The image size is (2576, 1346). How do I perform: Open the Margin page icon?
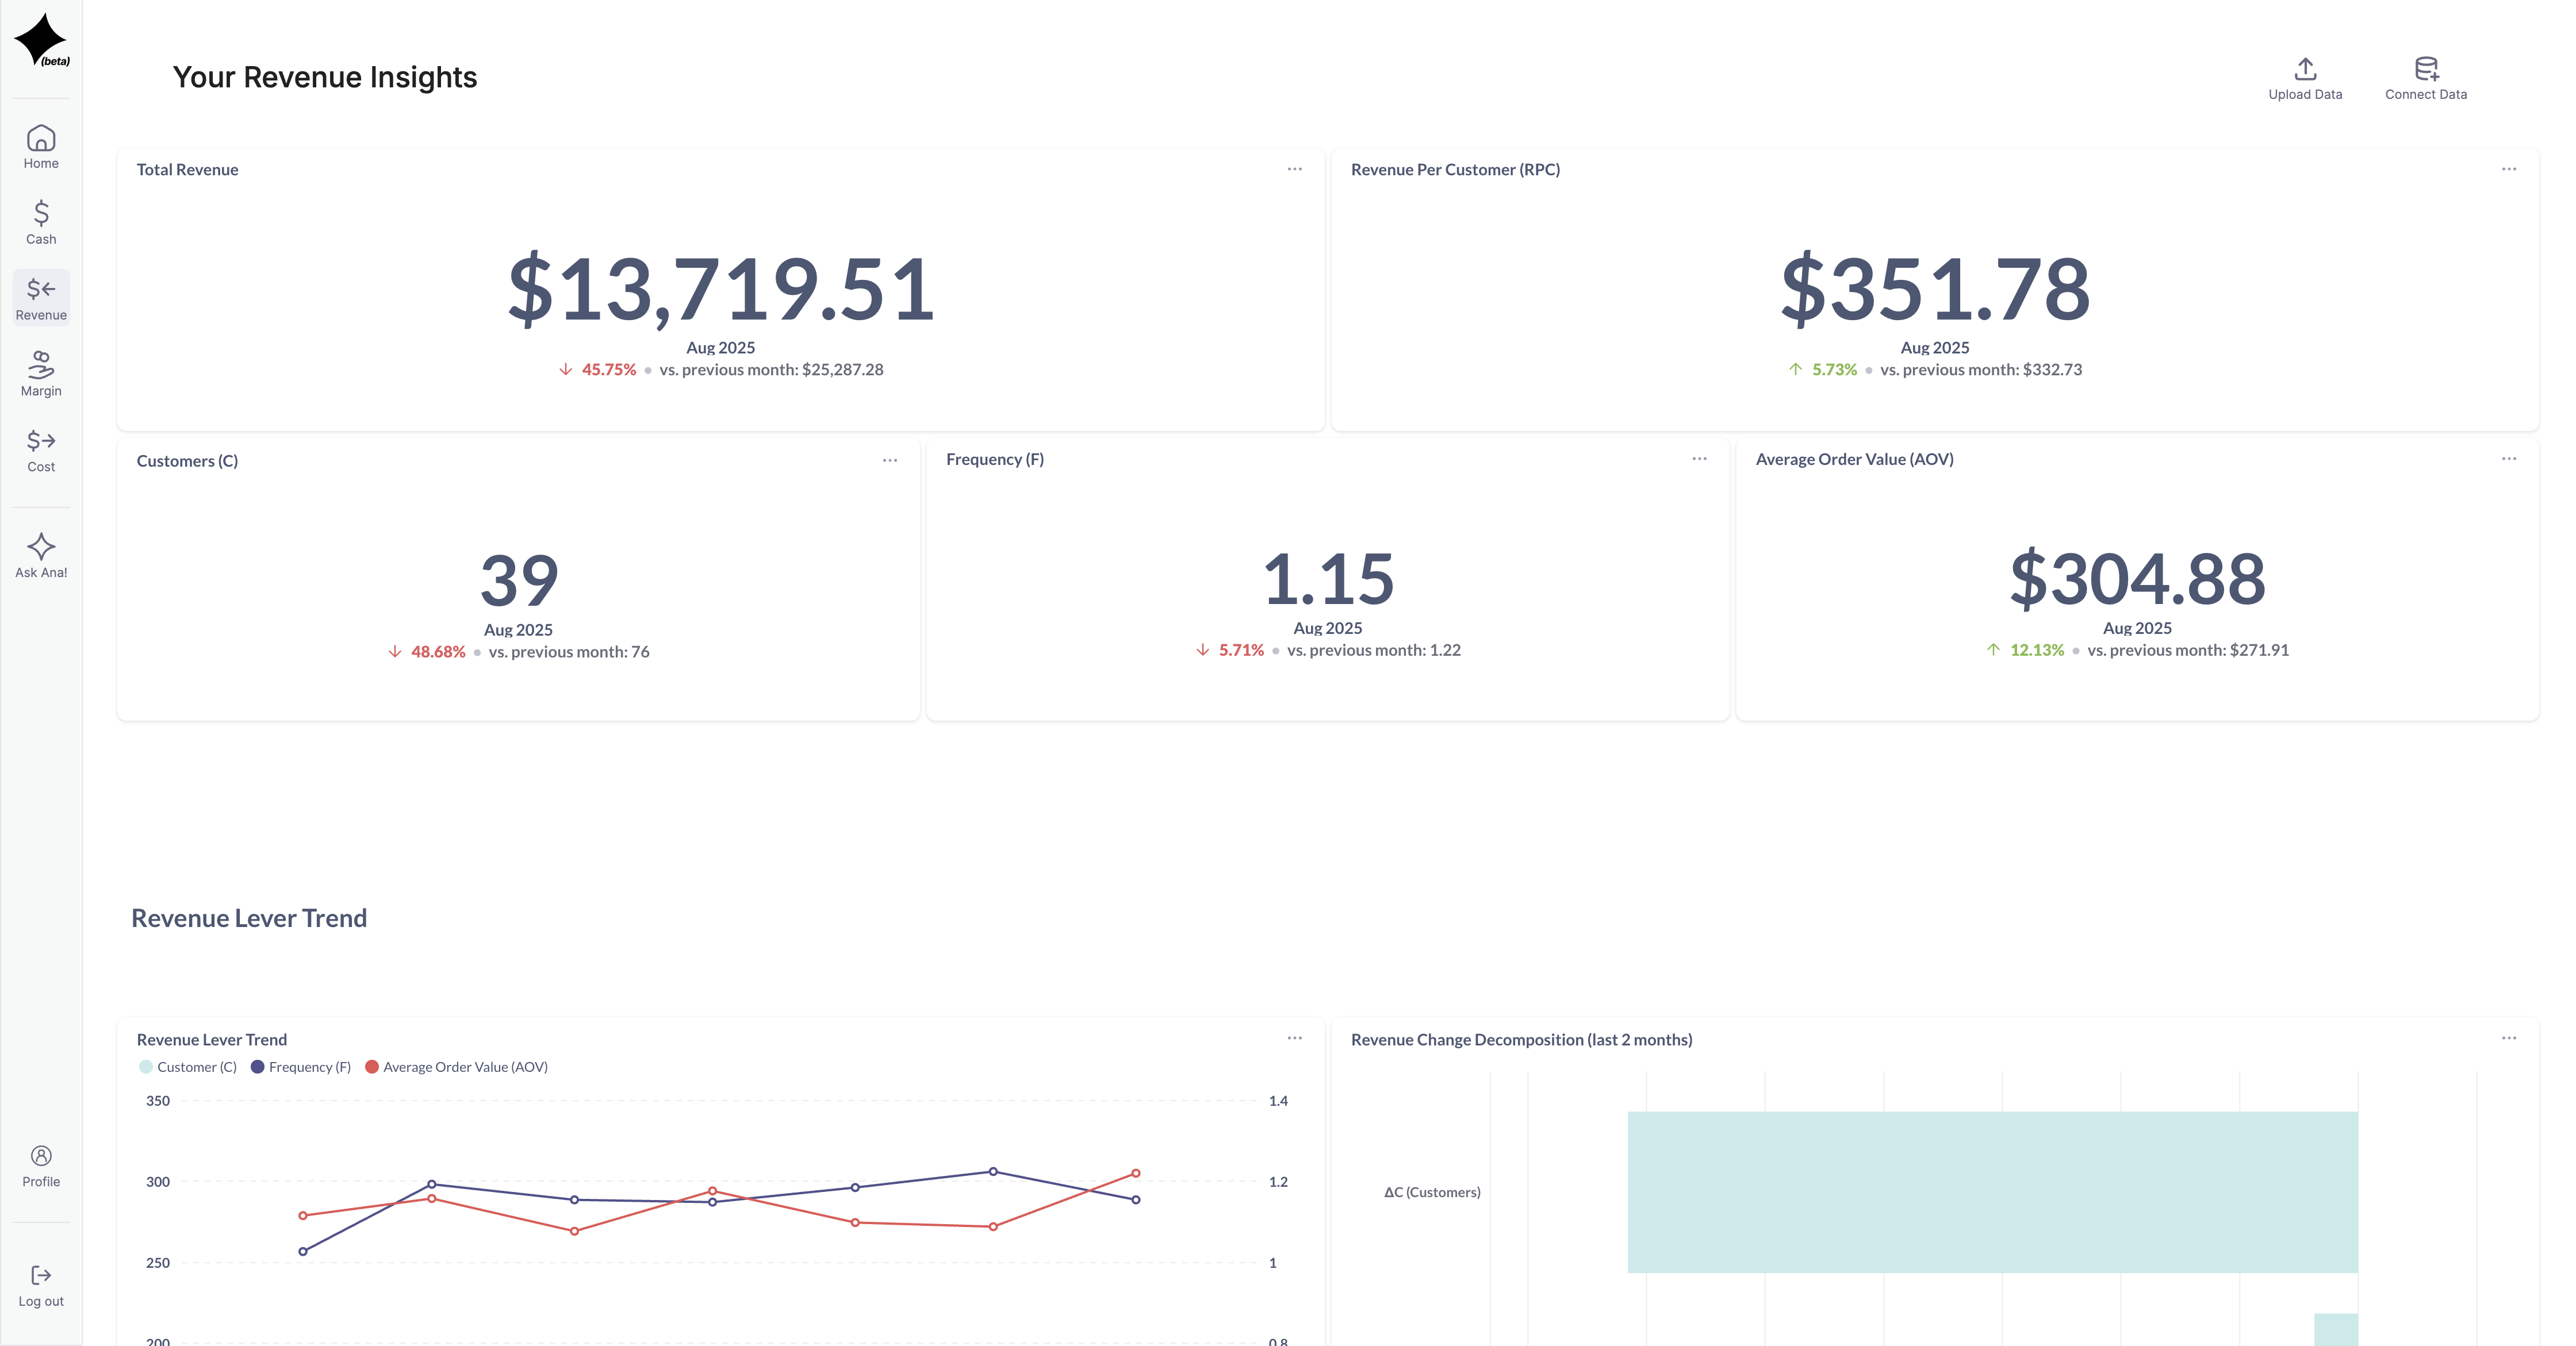tap(41, 374)
